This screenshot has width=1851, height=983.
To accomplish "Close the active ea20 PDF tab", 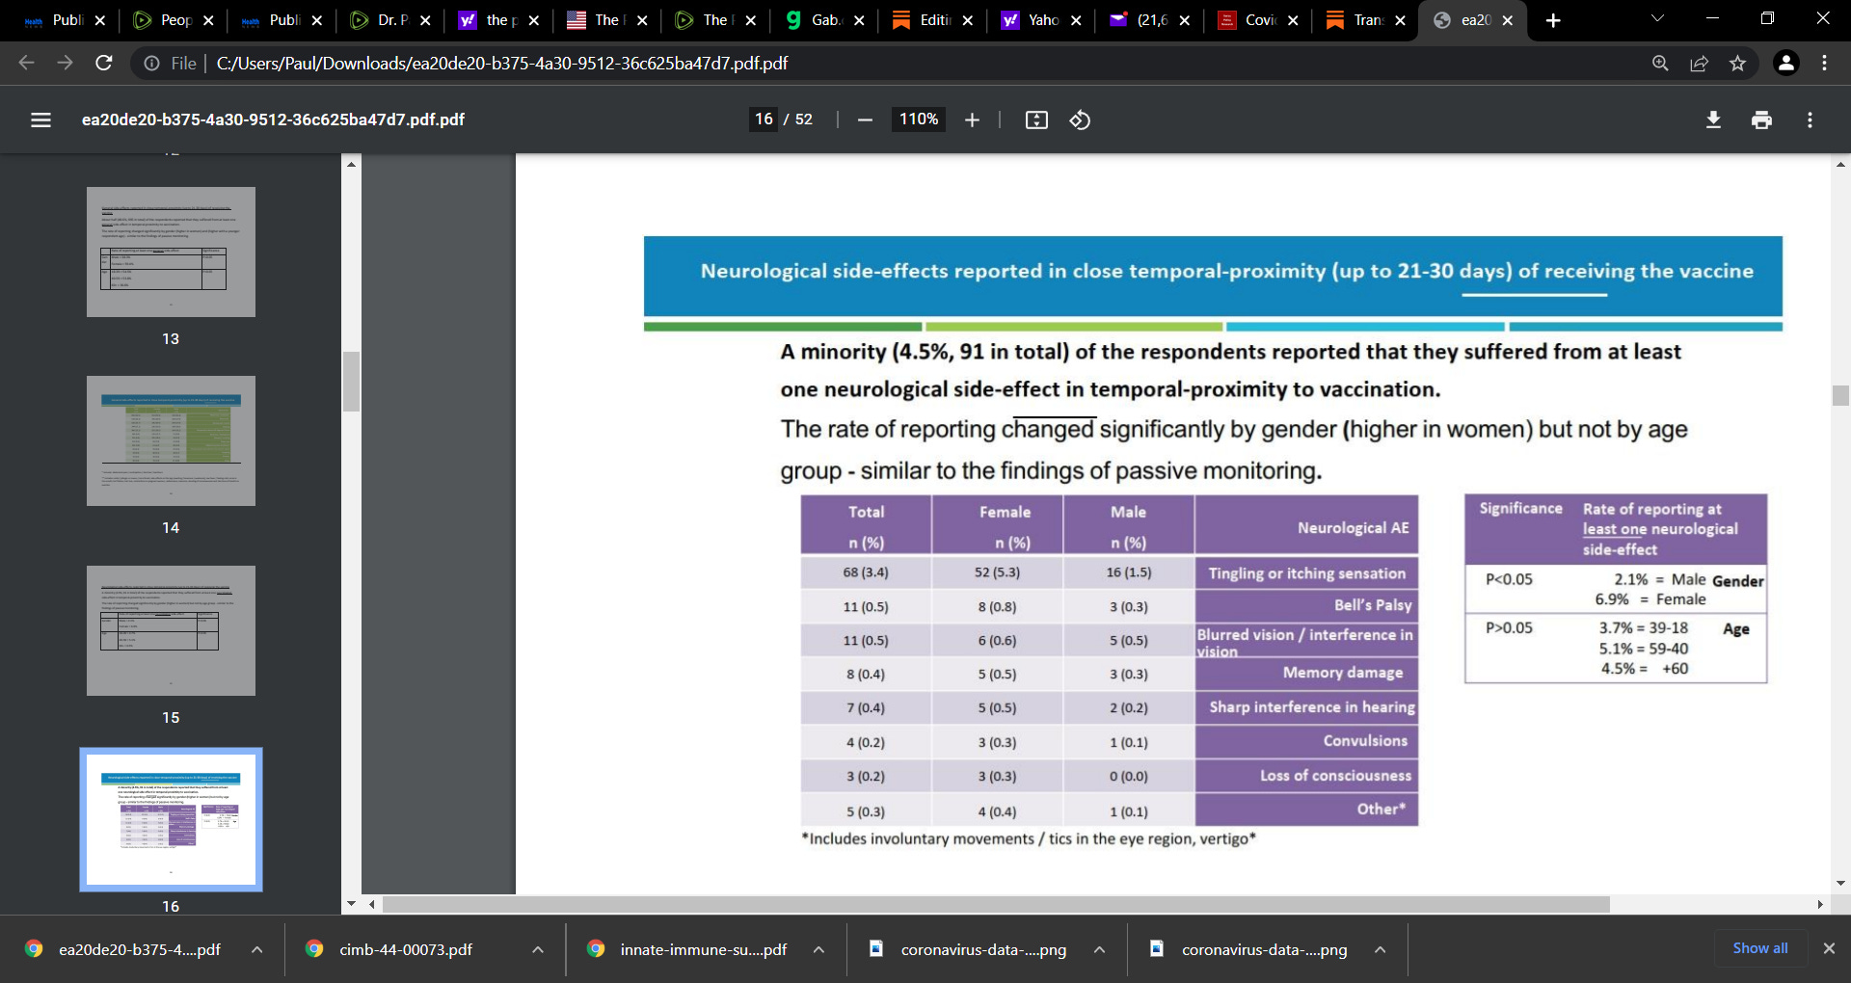I will coord(1508,20).
